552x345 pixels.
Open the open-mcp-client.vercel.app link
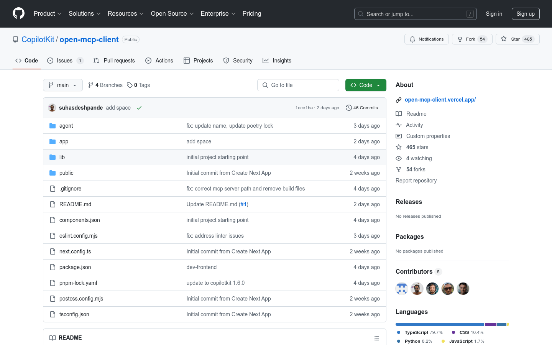[x=440, y=100]
